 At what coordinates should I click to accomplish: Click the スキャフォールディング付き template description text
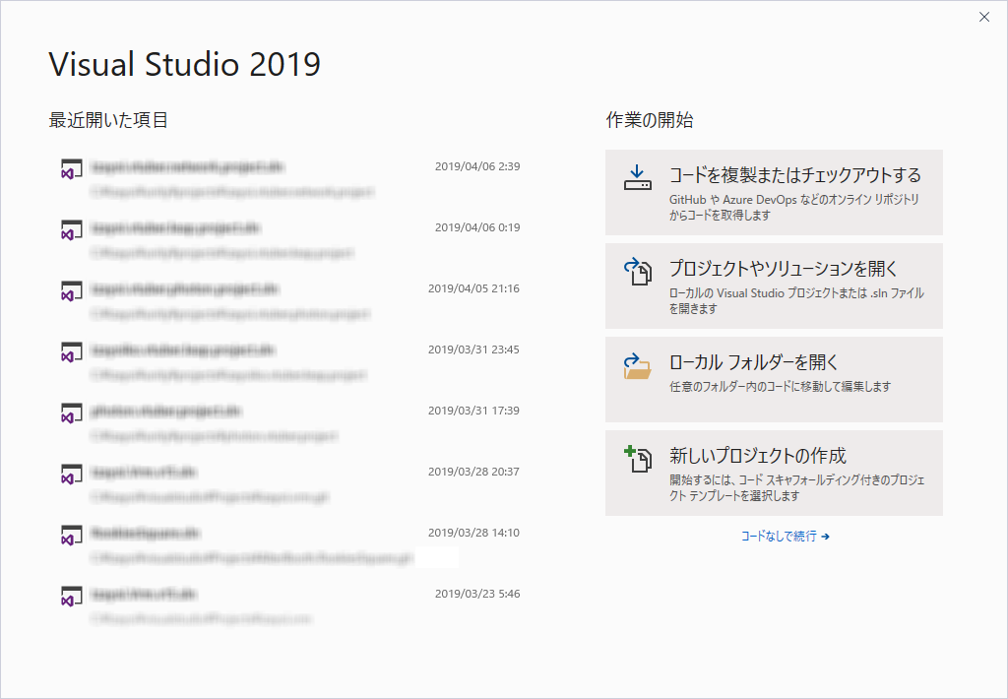(796, 487)
